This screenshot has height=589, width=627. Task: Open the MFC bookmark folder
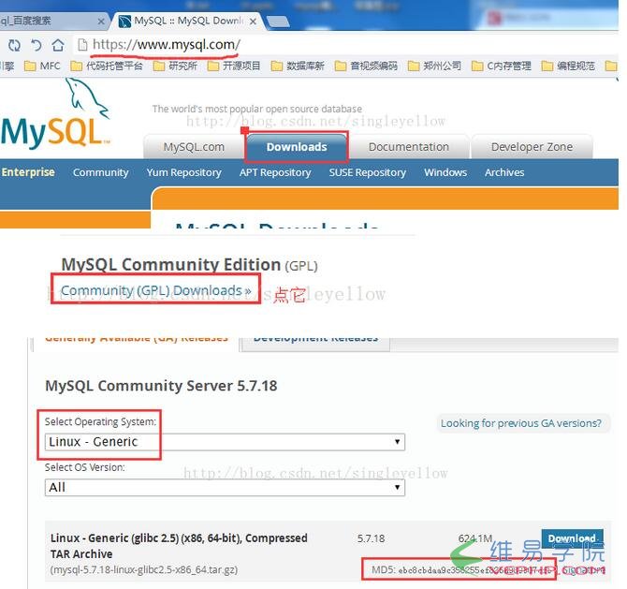42,66
